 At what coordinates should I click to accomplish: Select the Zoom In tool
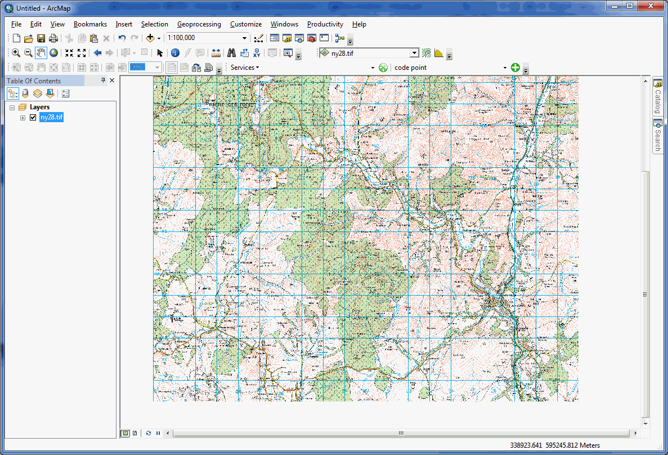16,53
